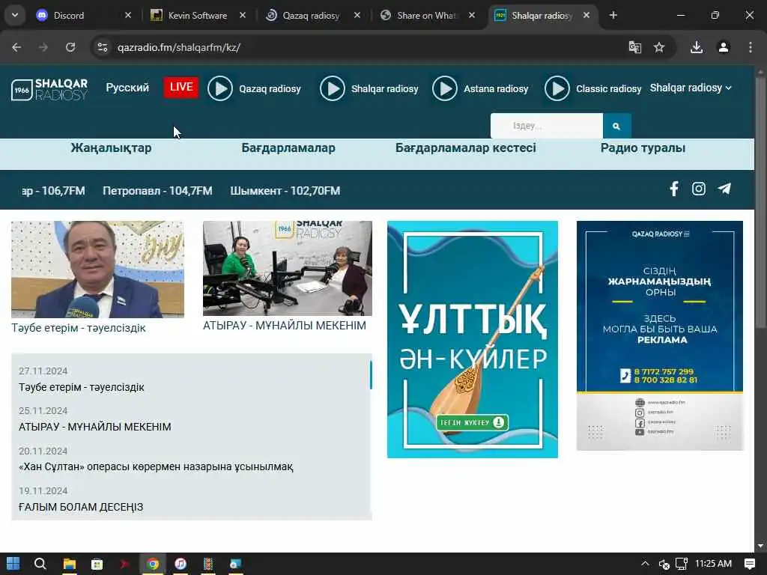Click the Qazaq Radiosy advertising banner
This screenshot has height=575, width=767.
click(660, 335)
